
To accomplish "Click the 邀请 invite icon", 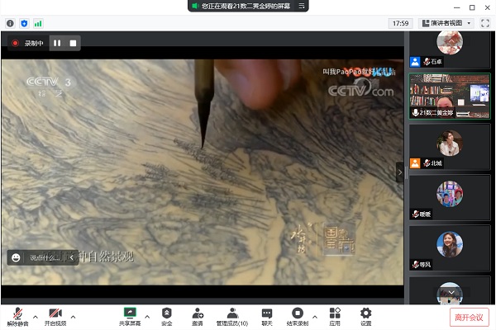I will click(198, 315).
